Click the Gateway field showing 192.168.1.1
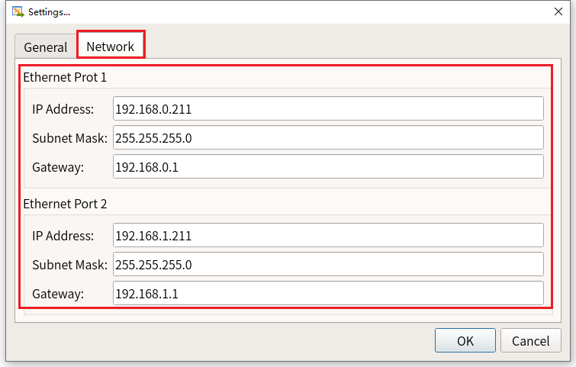The width and height of the screenshot is (576, 367). coord(328,293)
